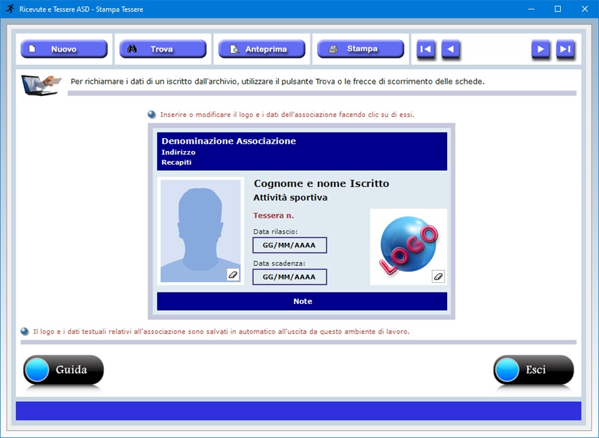Go to the first record arrow
This screenshot has width=599, height=438.
(425, 49)
